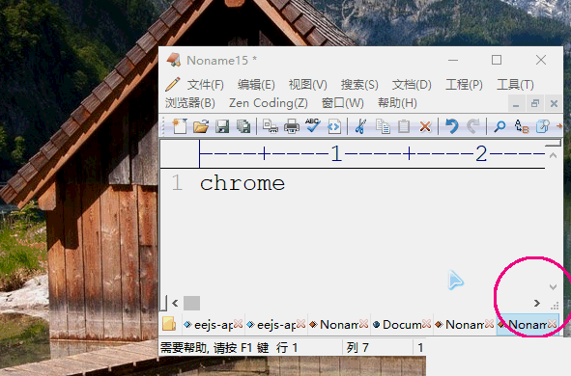The height and width of the screenshot is (376, 571).
Task: Create a new document from toolbar
Action: coord(180,126)
